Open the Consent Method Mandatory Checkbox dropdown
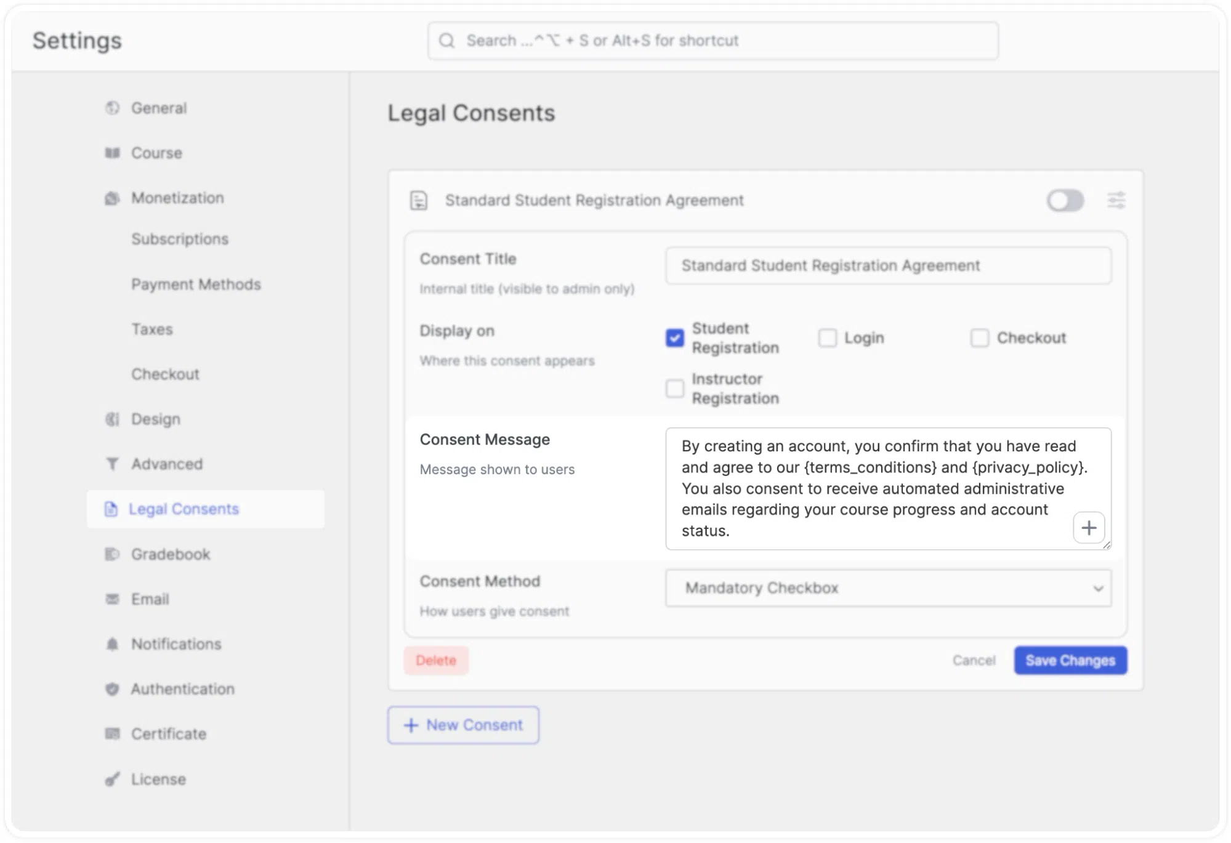 pos(888,587)
